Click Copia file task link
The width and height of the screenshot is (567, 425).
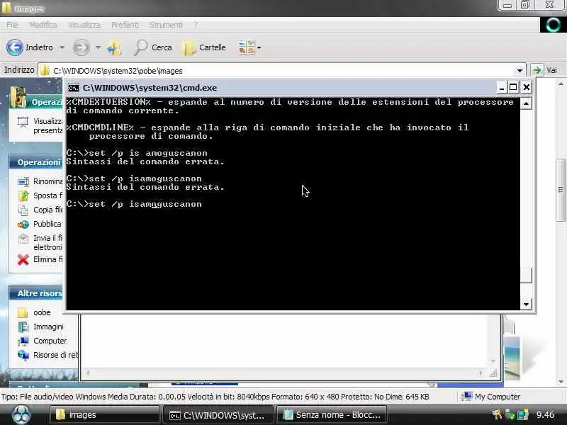pos(40,210)
